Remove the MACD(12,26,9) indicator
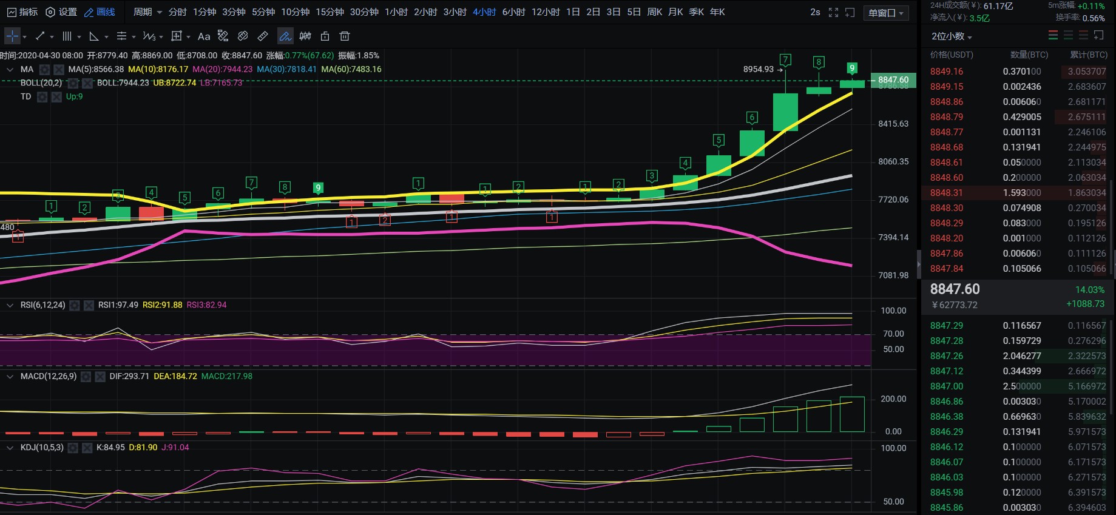 [x=100, y=377]
